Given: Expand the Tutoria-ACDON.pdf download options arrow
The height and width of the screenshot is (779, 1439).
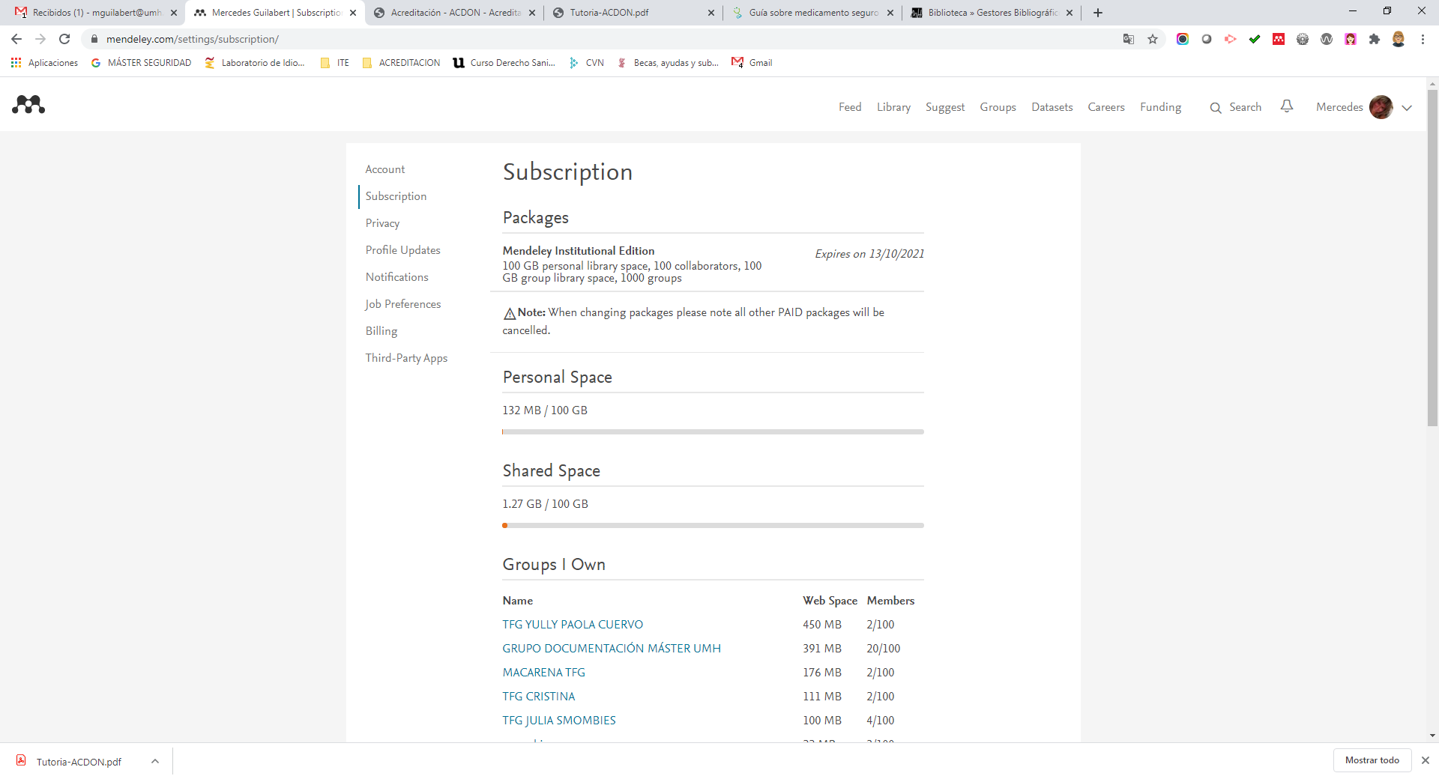Looking at the screenshot, I should 155,761.
